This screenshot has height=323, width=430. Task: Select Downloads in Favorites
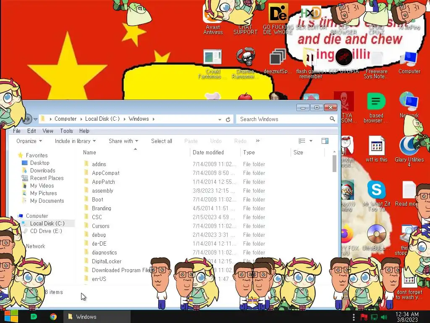[42, 171]
